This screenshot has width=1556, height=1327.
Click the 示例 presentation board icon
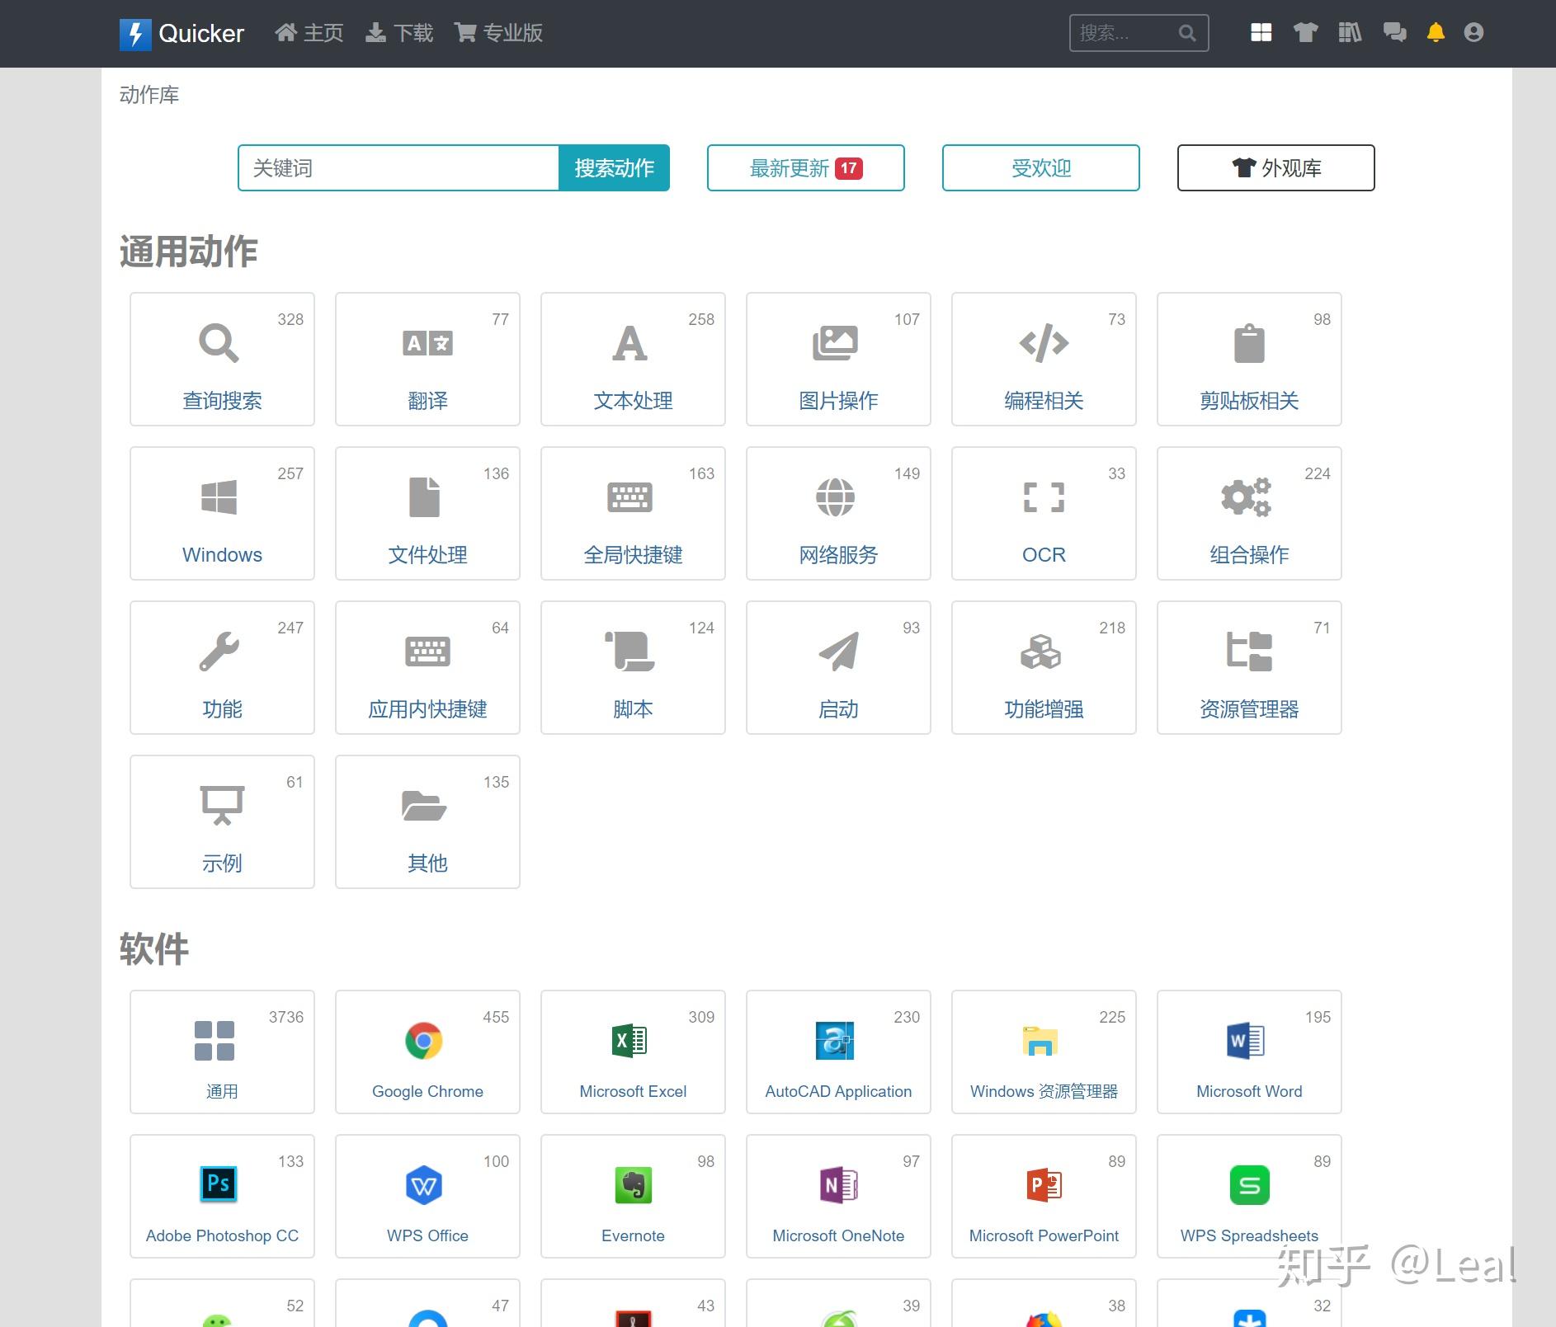(223, 806)
